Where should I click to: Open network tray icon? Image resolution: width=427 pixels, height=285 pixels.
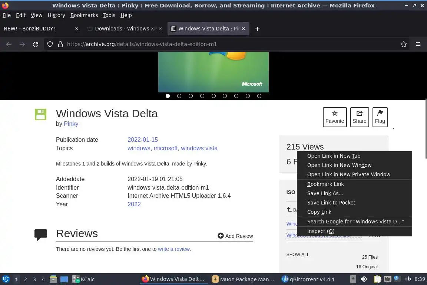[x=387, y=279]
